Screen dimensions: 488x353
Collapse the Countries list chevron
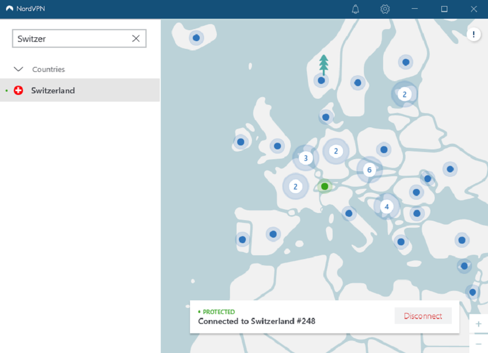pos(19,69)
